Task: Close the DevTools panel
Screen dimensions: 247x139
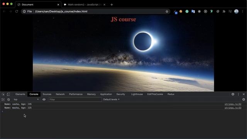Action: [x=244, y=94]
